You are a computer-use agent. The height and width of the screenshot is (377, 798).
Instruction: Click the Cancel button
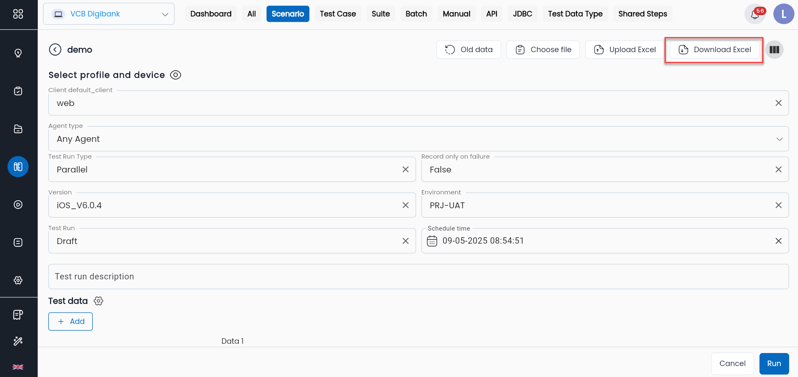pos(732,364)
